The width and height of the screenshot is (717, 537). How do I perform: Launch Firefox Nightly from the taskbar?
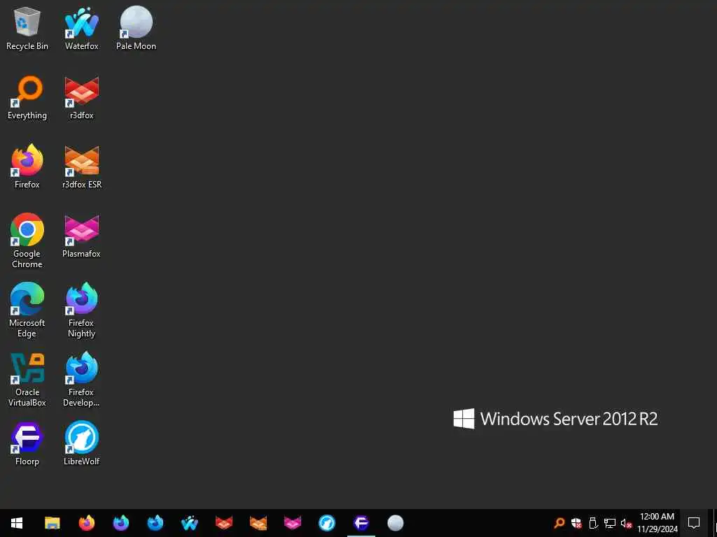click(x=120, y=523)
